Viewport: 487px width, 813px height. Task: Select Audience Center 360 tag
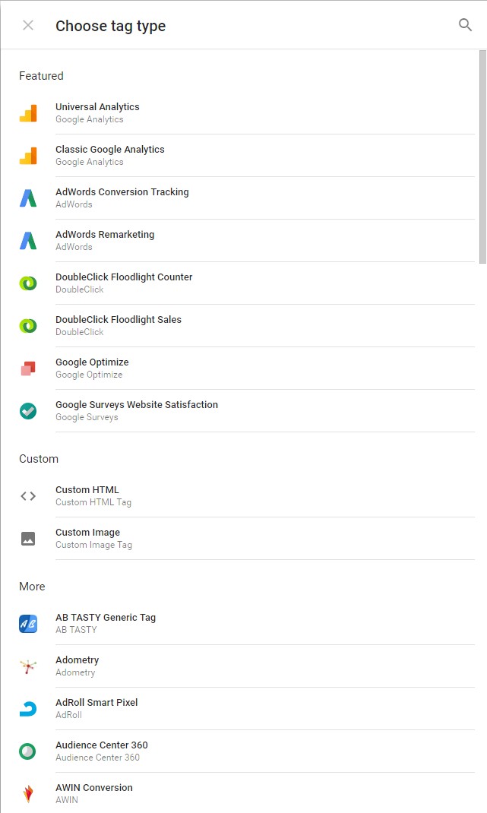102,751
